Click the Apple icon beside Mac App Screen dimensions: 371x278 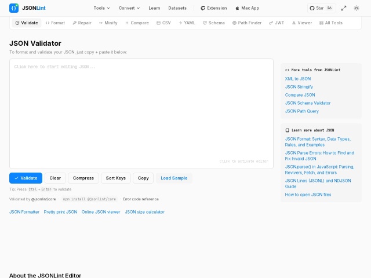237,8
